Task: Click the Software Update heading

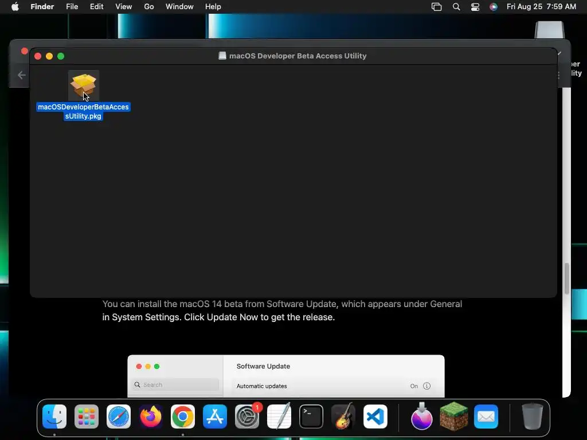Action: click(x=263, y=366)
